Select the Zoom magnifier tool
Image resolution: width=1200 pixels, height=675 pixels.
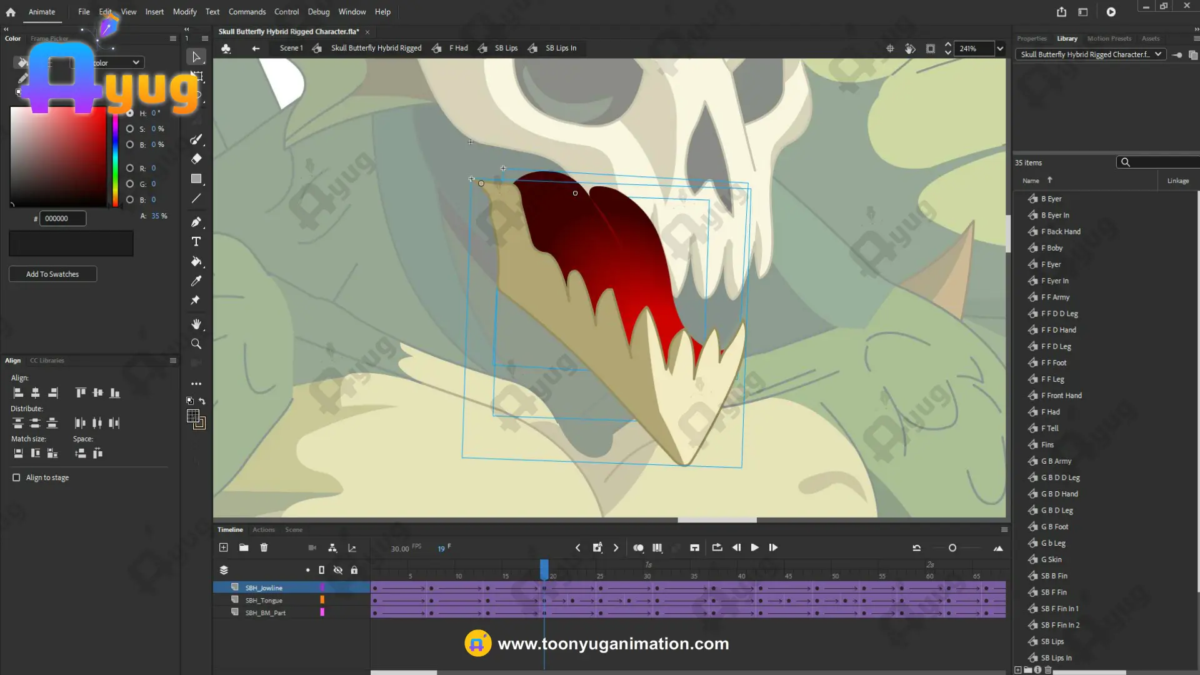[x=196, y=344]
